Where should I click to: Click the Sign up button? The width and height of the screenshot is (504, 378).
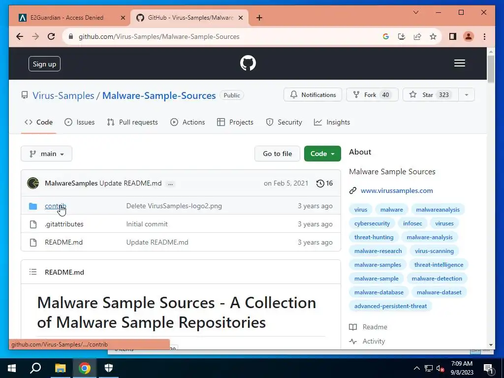click(44, 64)
